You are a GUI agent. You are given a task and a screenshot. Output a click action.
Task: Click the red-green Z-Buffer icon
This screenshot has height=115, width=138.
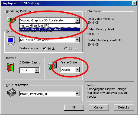(11, 67)
